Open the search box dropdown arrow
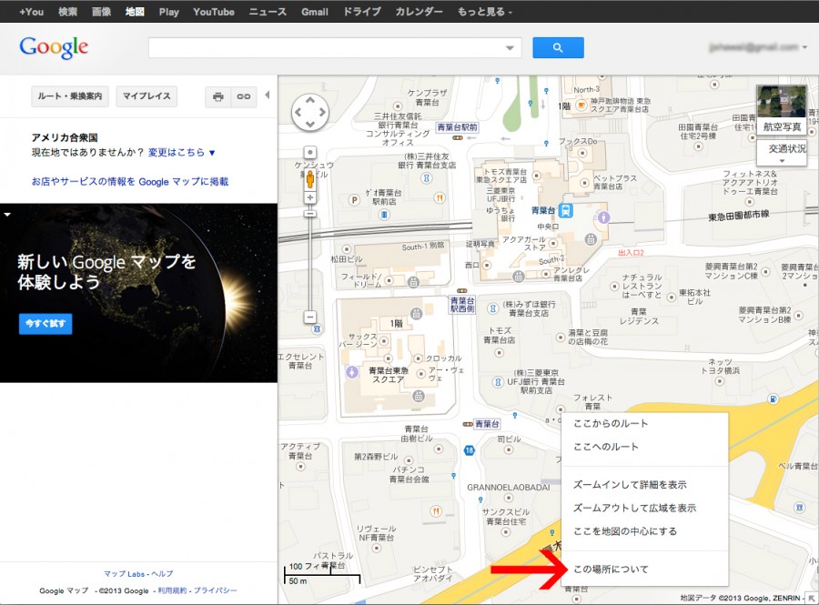 (511, 48)
